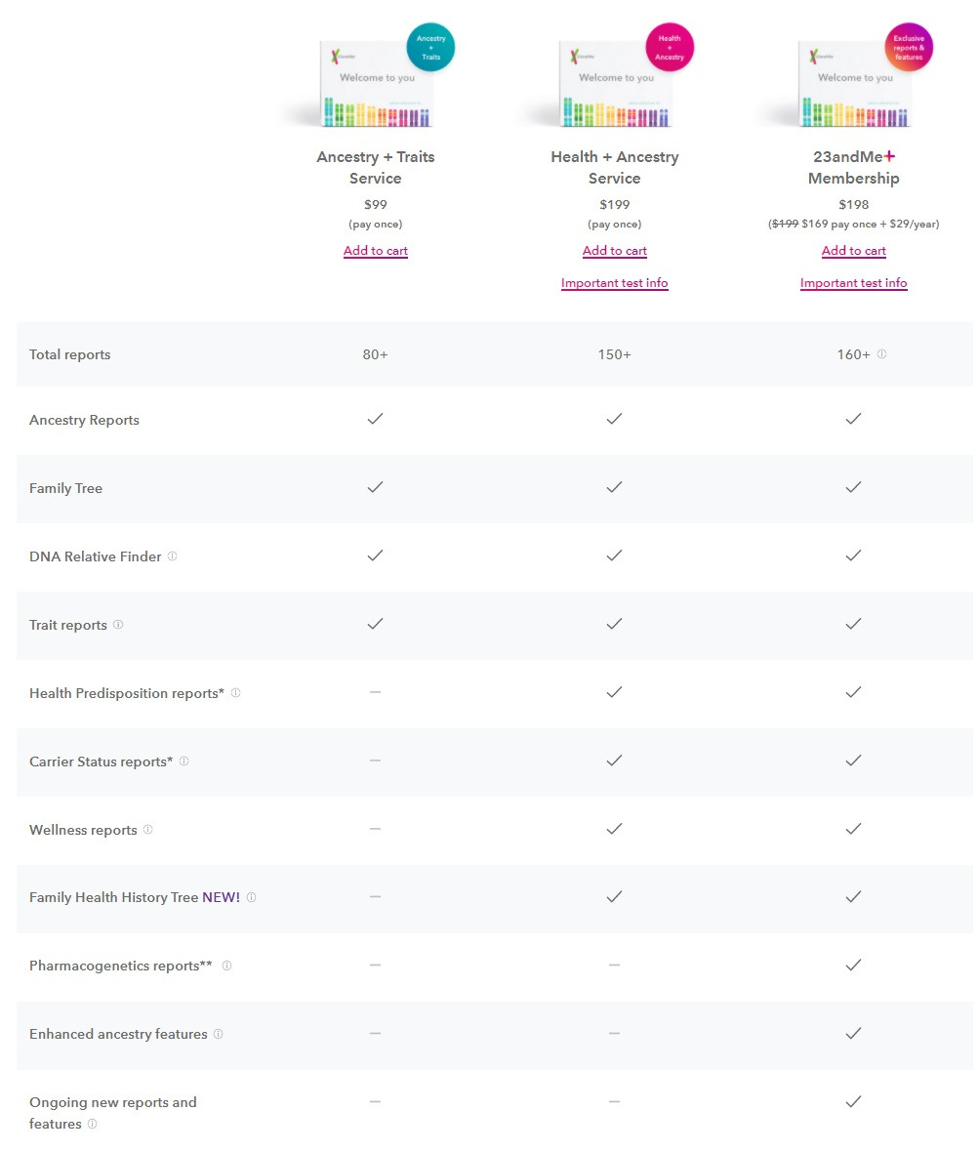The width and height of the screenshot is (978, 1152).
Task: Click the Exclusive reports & features badge
Action: (909, 46)
